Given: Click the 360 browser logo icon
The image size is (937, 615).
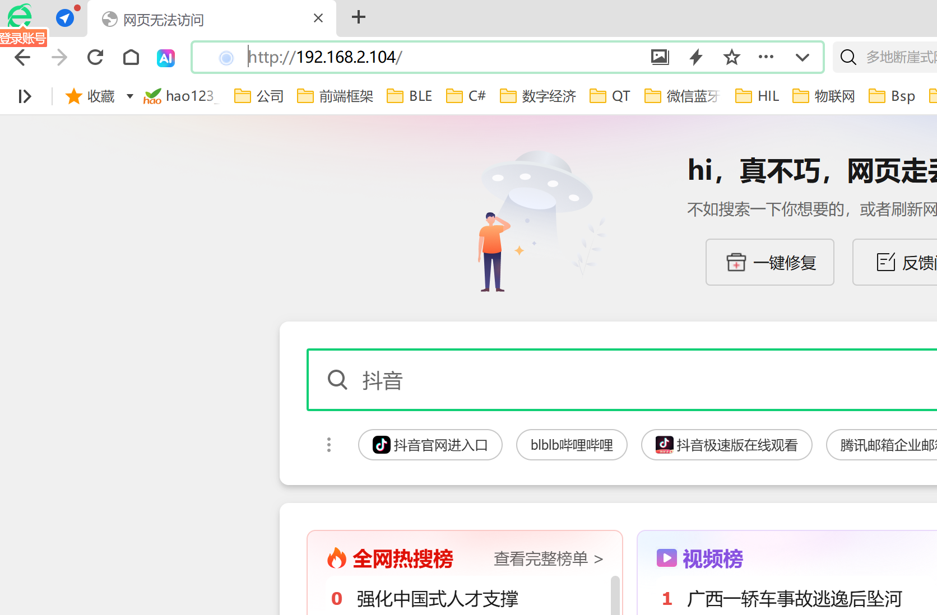Looking at the screenshot, I should [x=20, y=16].
